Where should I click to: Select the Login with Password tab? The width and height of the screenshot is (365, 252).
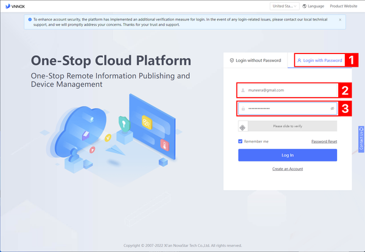tap(319, 61)
